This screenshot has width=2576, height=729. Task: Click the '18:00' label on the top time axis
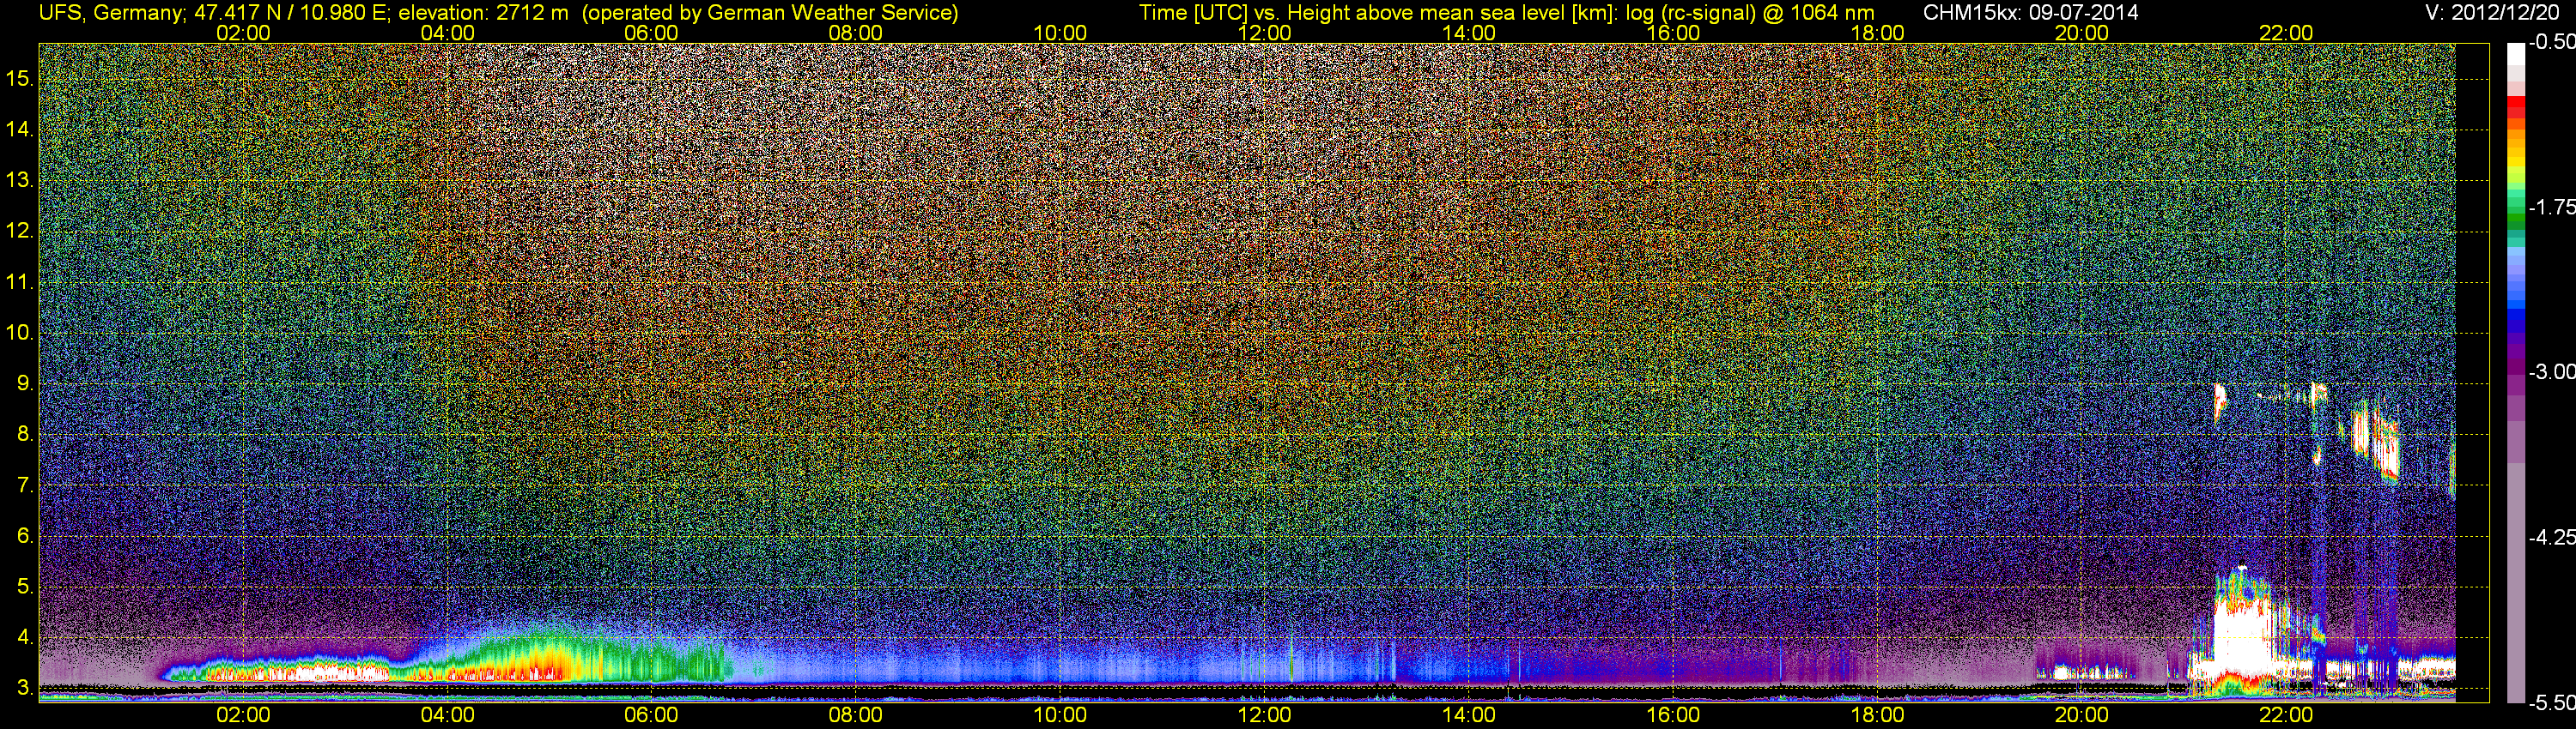[x=1877, y=33]
